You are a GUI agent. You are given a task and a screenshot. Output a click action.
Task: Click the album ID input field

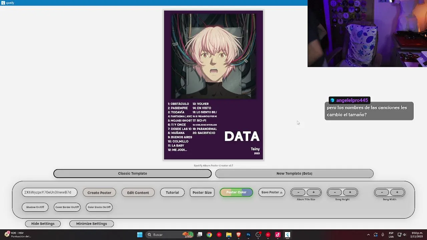pos(49,192)
